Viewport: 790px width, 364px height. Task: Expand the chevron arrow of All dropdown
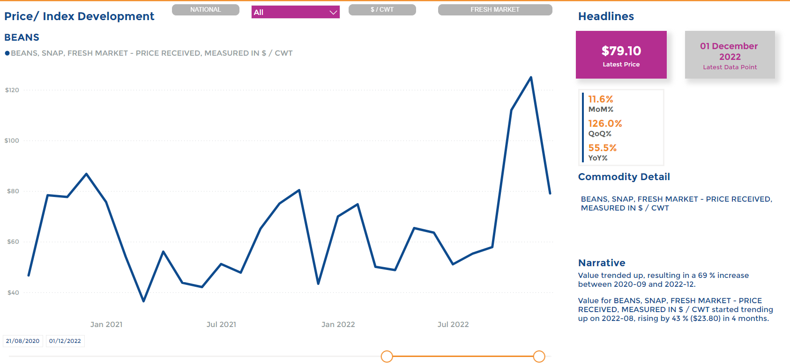click(x=333, y=13)
